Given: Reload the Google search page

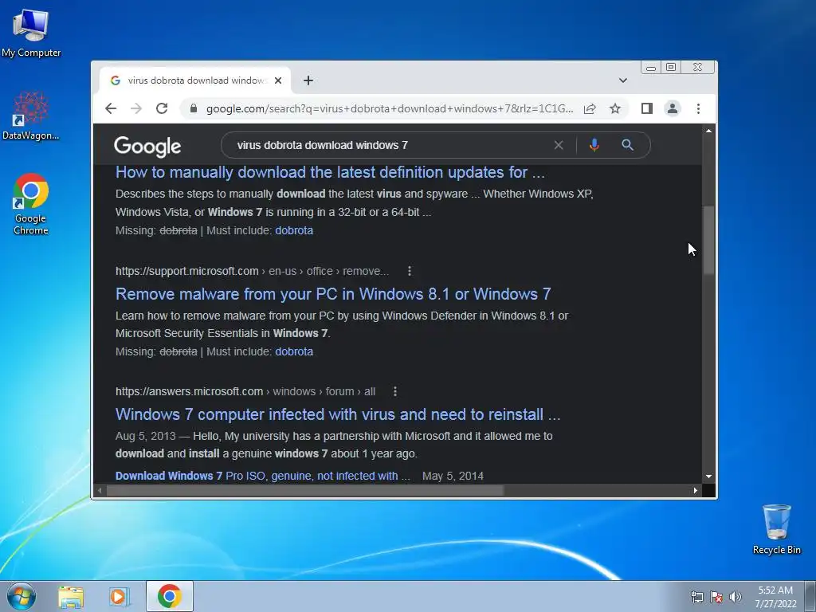Looking at the screenshot, I should coord(162,108).
